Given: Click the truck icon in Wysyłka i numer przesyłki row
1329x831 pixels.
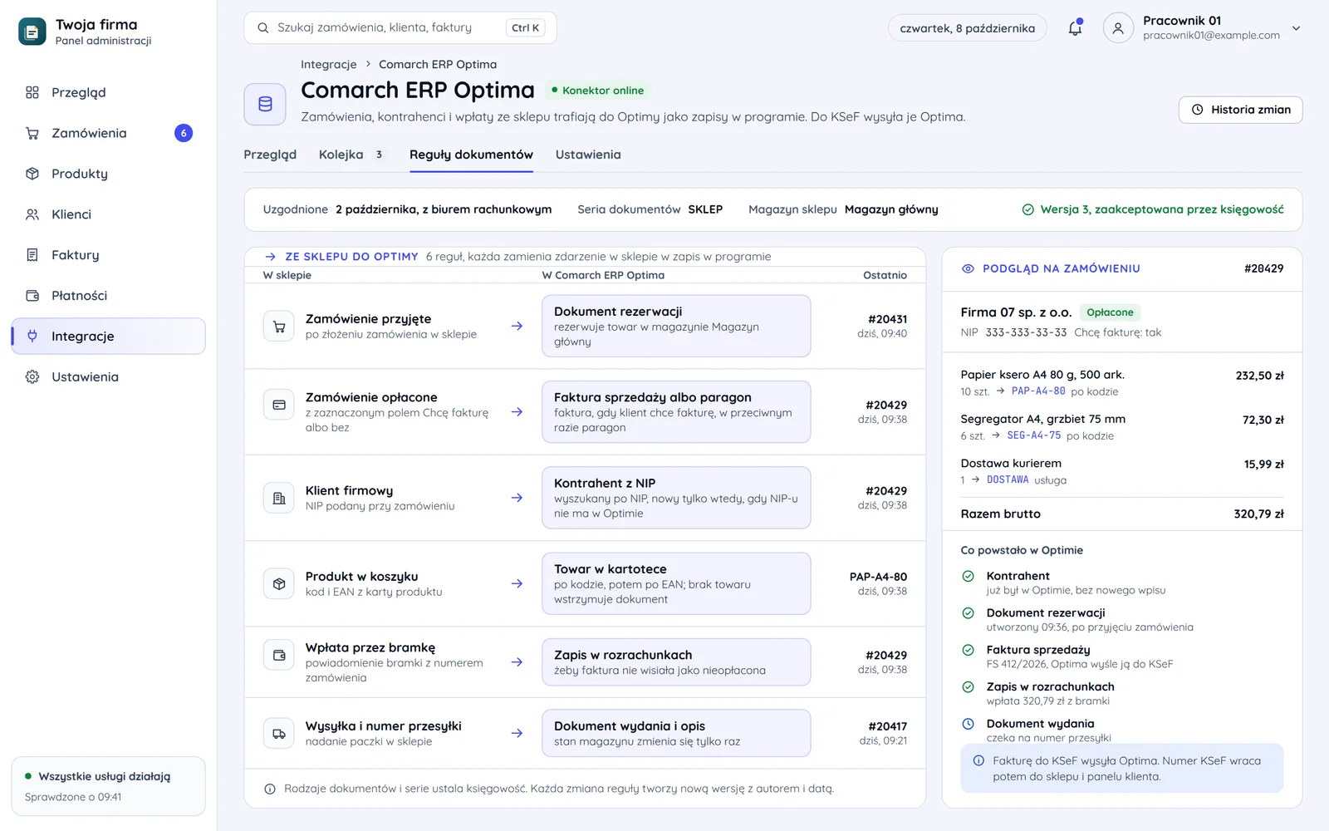Looking at the screenshot, I should click(x=279, y=734).
